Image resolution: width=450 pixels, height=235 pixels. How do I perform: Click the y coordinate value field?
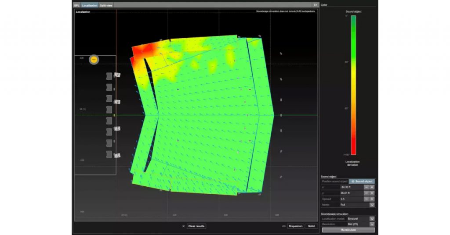click(352, 193)
